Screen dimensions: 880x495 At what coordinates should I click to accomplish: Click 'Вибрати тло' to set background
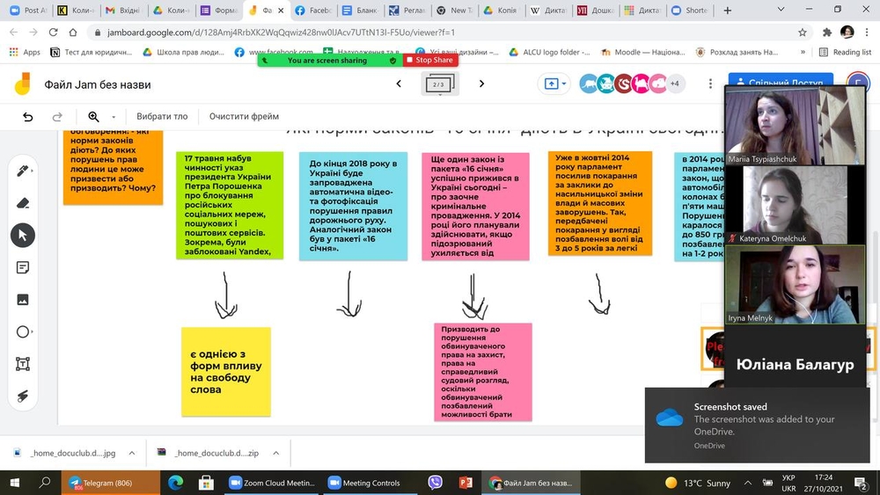[x=162, y=117]
